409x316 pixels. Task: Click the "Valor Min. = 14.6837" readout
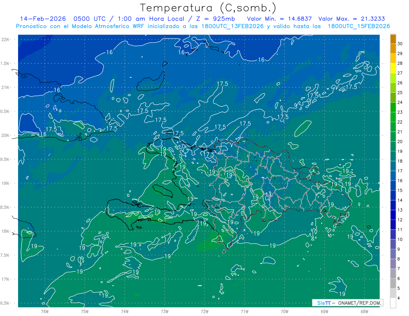pos(280,19)
